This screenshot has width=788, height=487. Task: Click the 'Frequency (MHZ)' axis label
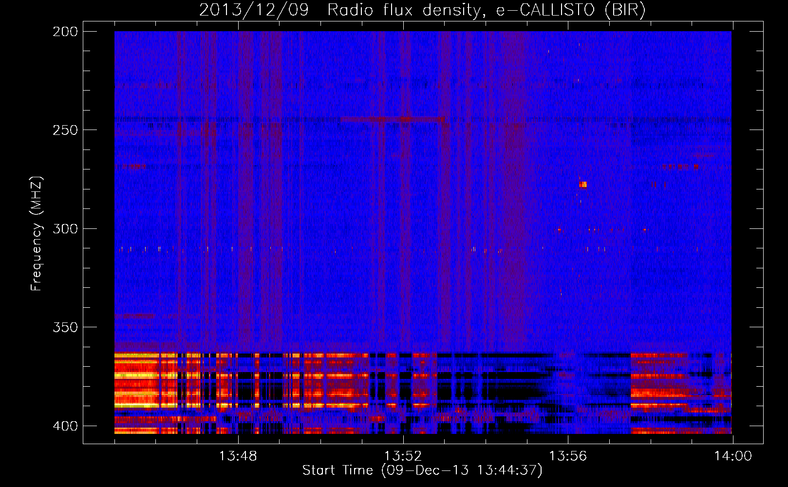point(37,234)
